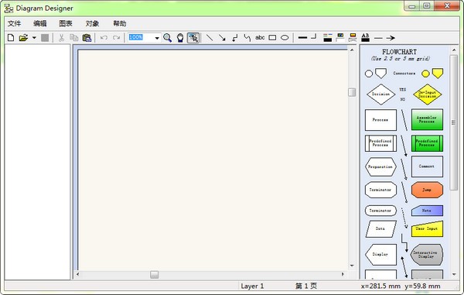Open the zoom level dropdown arrow
The height and width of the screenshot is (295, 464).
157,38
